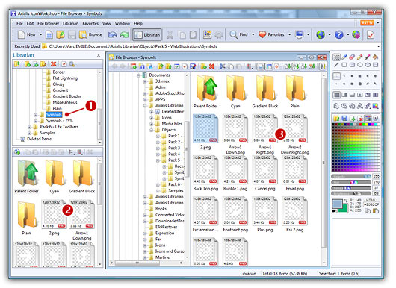Click the red checkmark icon at main toolbar end

(371, 34)
